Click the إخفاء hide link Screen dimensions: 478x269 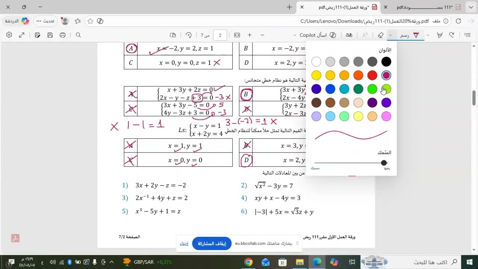pyautogui.click(x=184, y=244)
